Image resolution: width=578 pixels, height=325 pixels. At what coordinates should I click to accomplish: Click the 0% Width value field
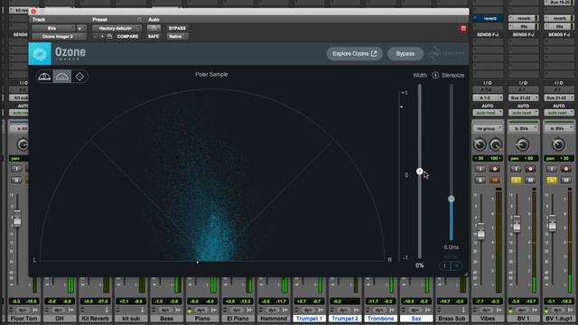[x=419, y=265]
